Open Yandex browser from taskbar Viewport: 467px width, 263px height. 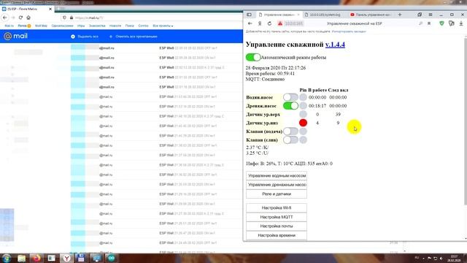coord(66,258)
